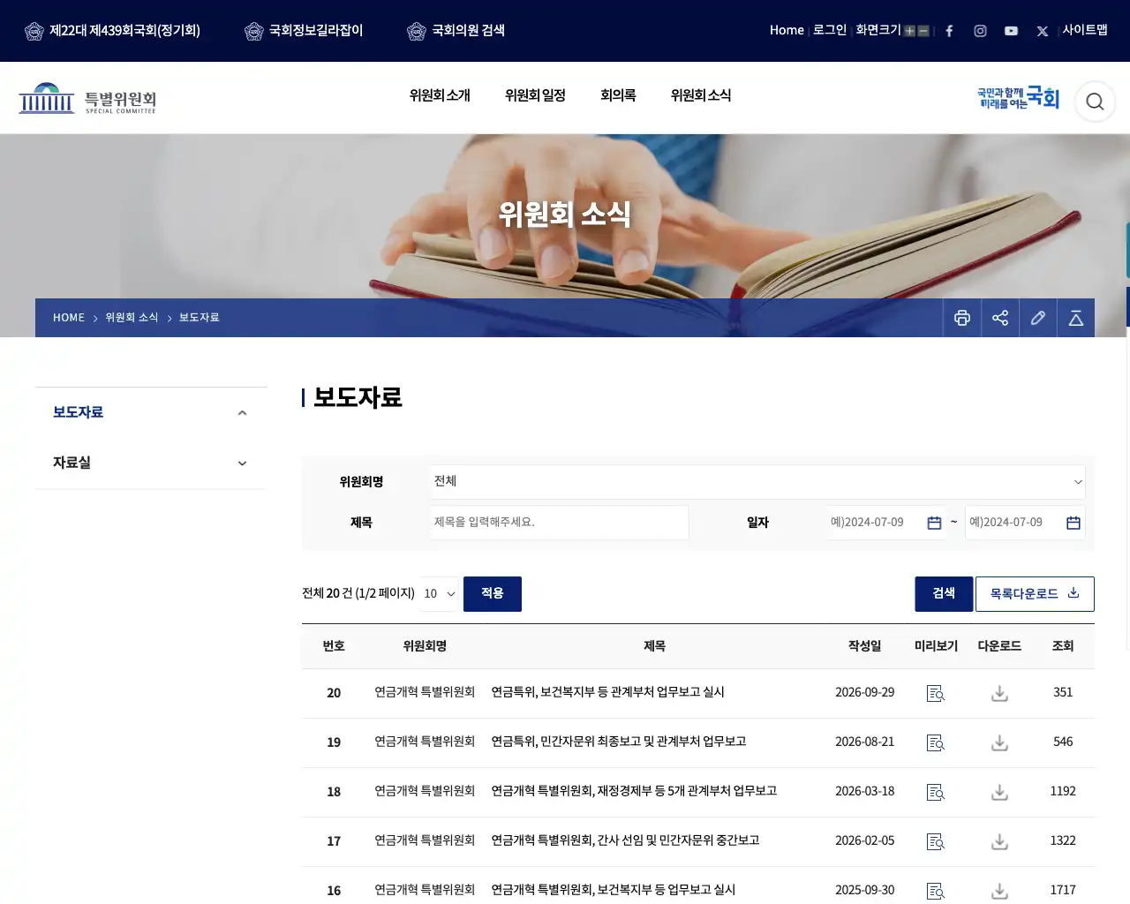Open the 회의록 menu

click(x=618, y=95)
